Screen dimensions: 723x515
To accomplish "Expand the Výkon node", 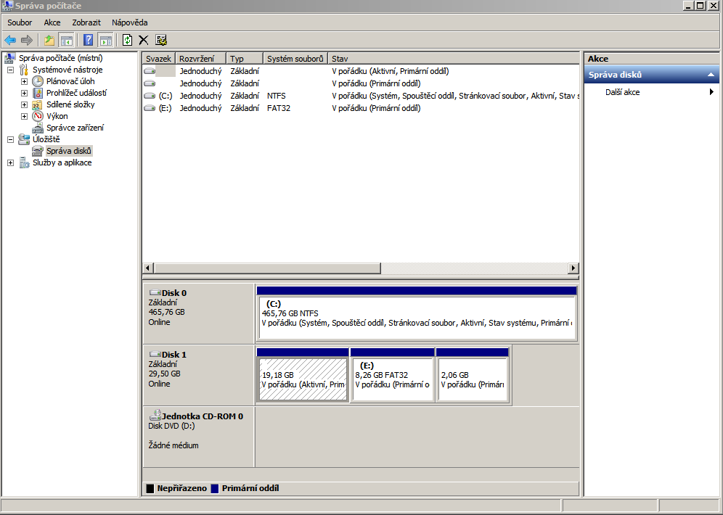I will (25, 116).
